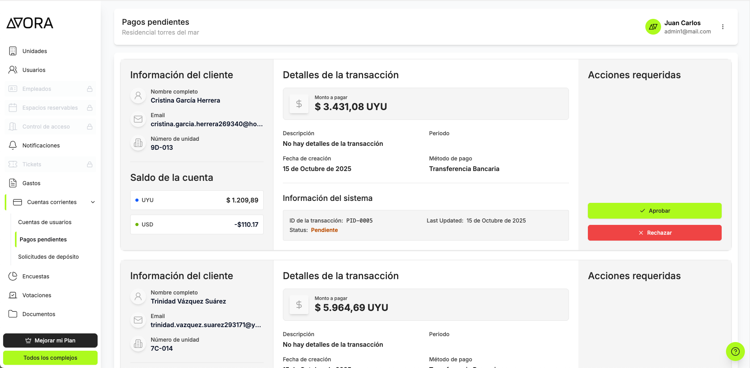The image size is (750, 368).
Task: Select the Usuarios sidebar icon
Action: click(x=13, y=70)
